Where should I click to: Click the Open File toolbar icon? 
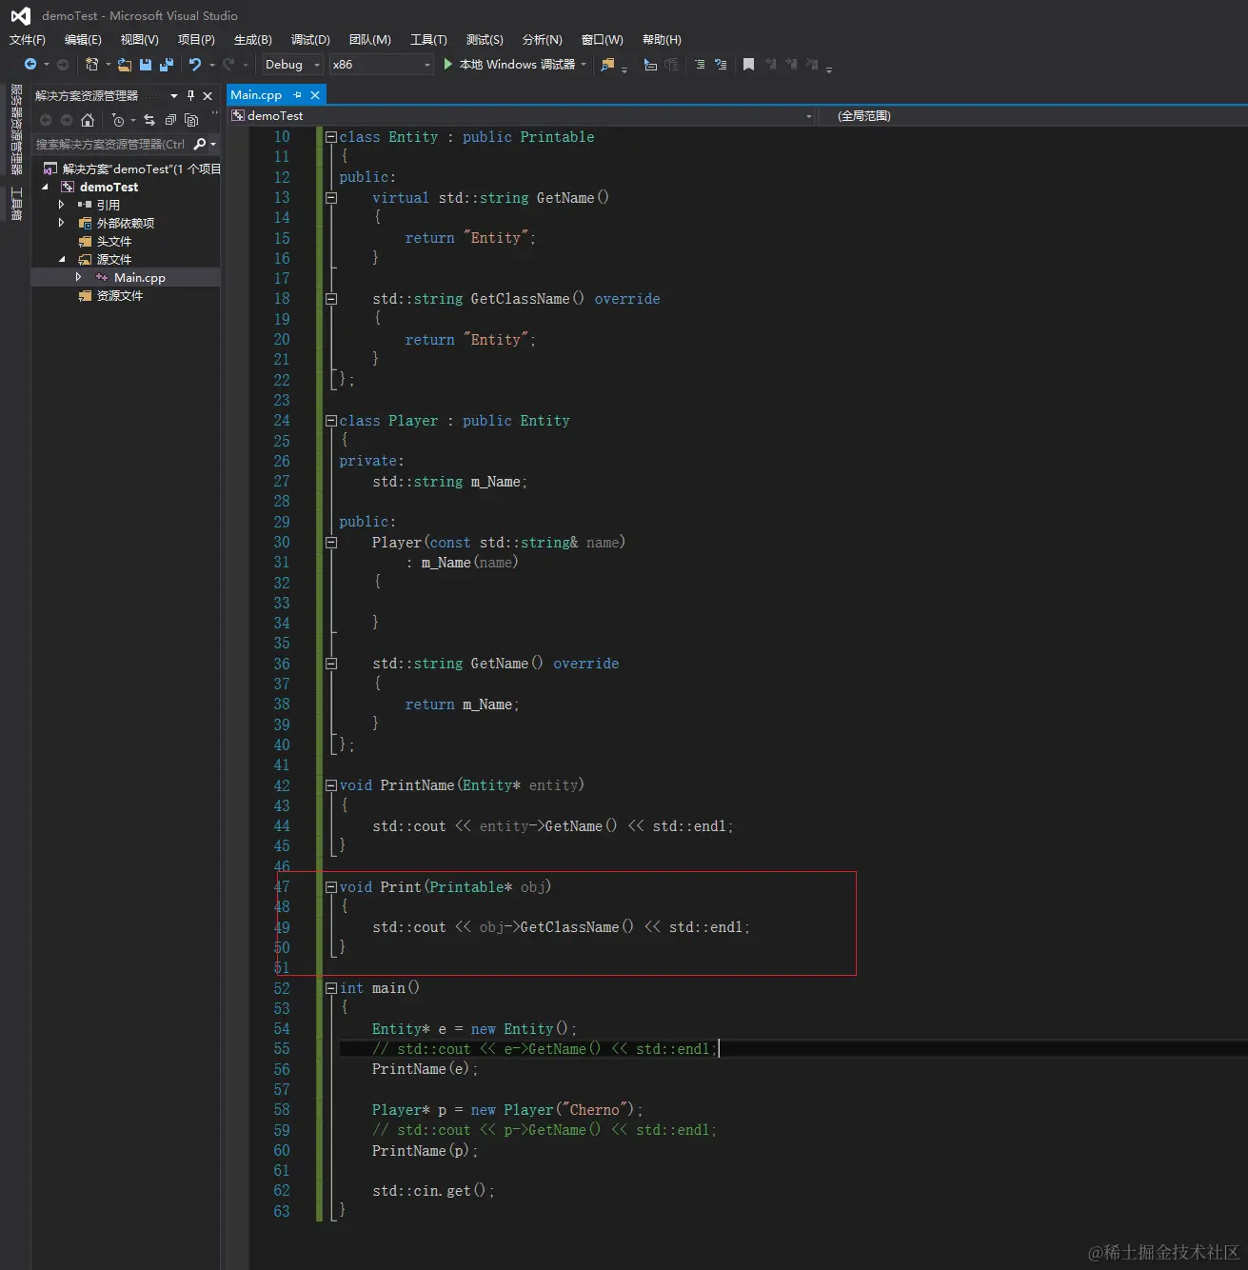tap(125, 65)
